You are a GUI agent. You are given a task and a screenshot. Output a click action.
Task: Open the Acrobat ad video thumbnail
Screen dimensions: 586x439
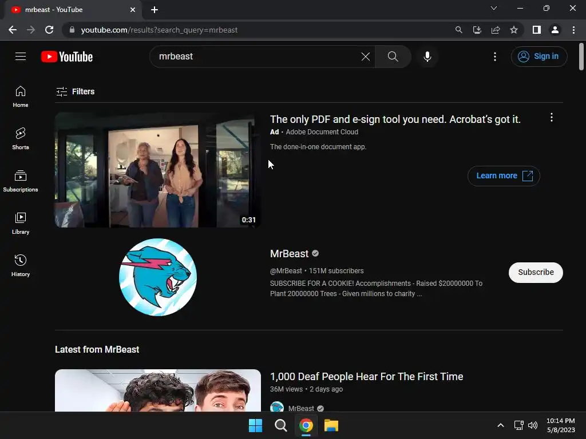coord(158,170)
